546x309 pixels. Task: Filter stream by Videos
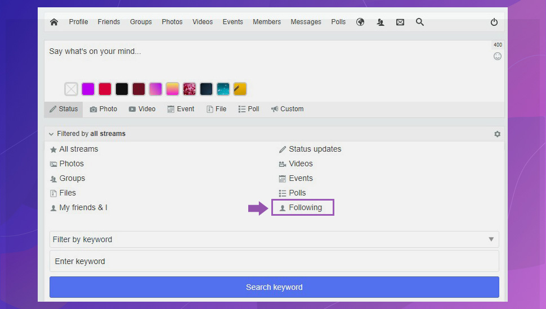pos(296,163)
